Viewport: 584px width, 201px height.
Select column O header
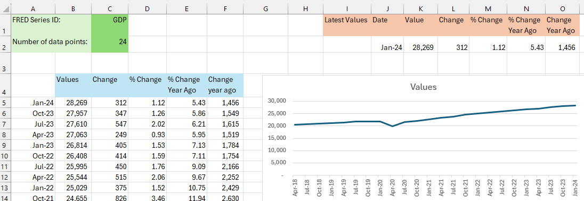tap(562, 9)
